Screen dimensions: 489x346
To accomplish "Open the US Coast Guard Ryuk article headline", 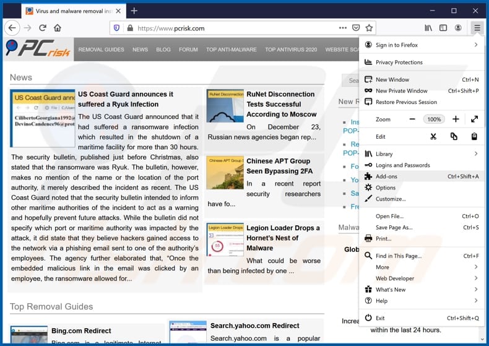I will click(x=126, y=99).
